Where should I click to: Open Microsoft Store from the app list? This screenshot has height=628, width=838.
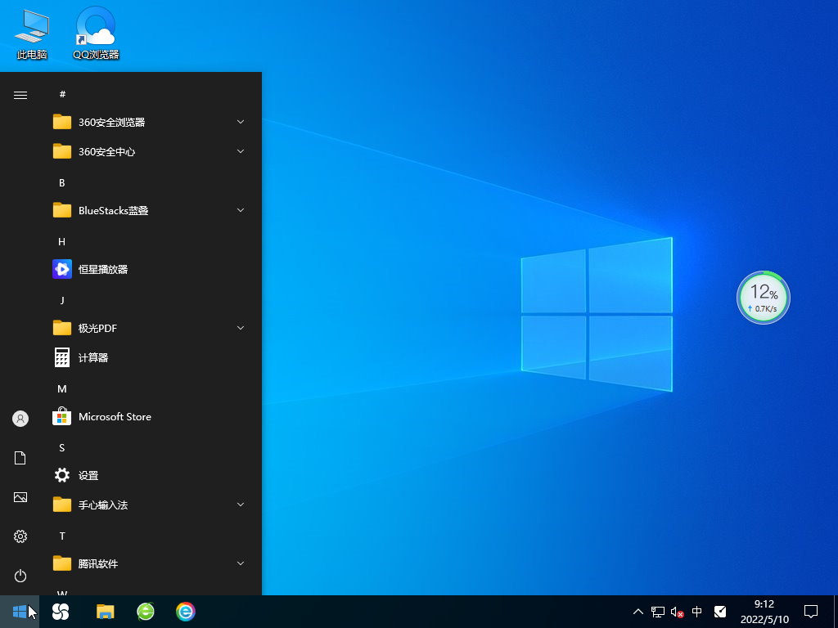[114, 416]
